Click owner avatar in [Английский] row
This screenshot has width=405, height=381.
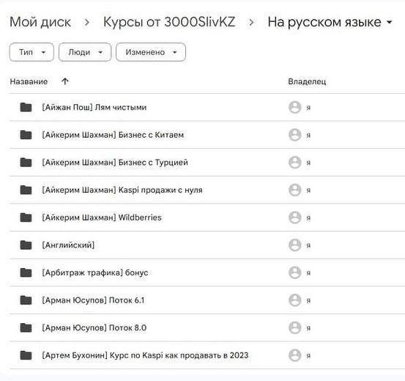click(x=294, y=245)
